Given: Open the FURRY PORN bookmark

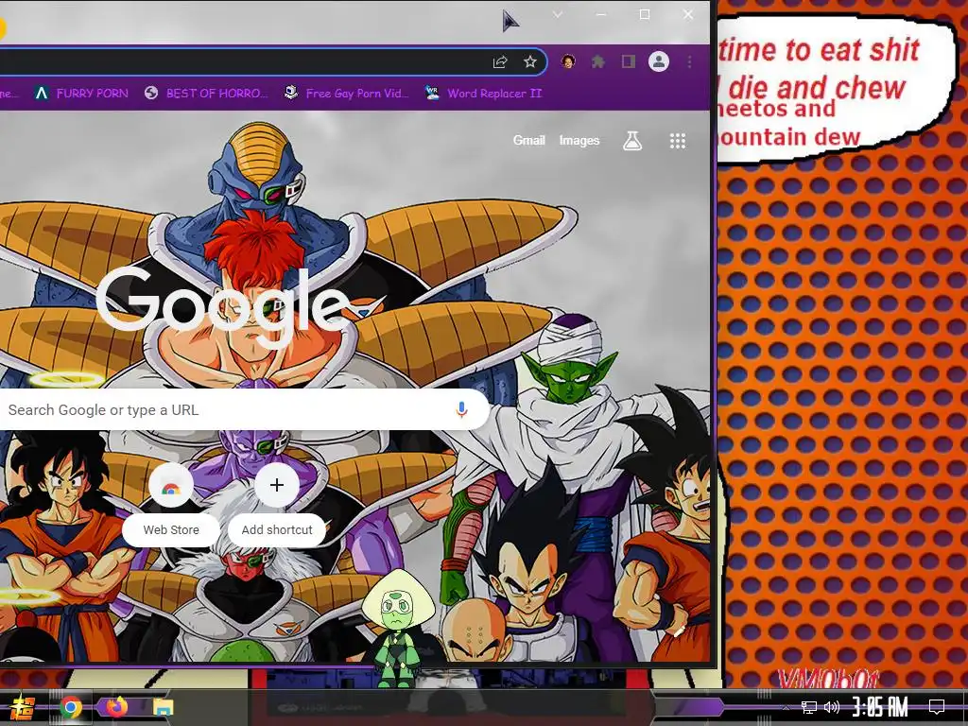Looking at the screenshot, I should coord(81,94).
